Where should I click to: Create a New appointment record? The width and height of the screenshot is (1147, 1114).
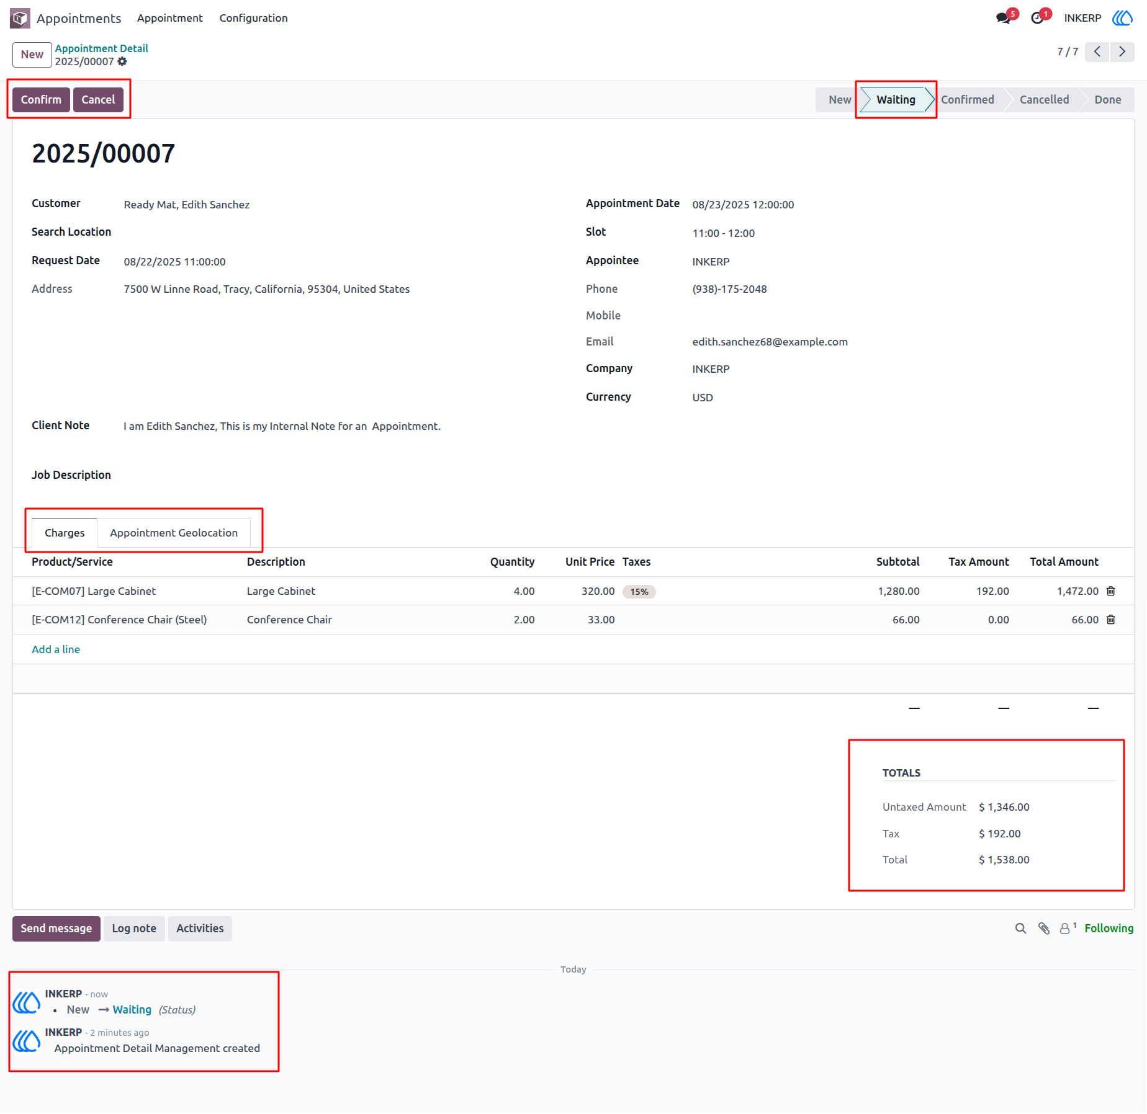point(32,55)
